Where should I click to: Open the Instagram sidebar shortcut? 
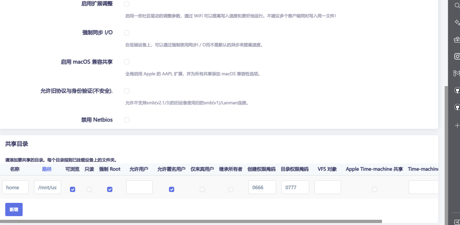pos(457,56)
